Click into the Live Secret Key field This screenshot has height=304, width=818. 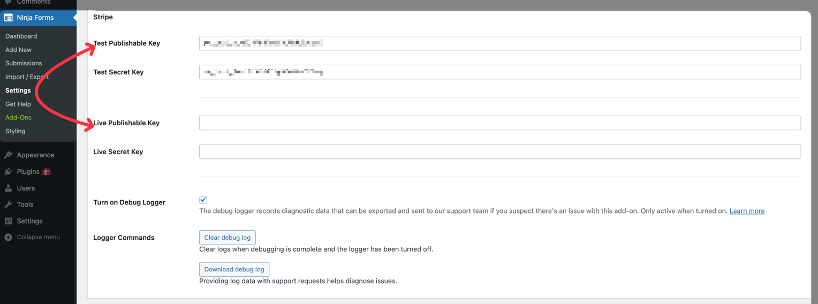click(x=499, y=152)
